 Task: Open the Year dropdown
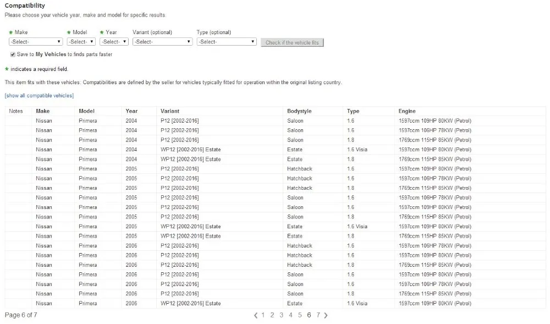click(114, 42)
